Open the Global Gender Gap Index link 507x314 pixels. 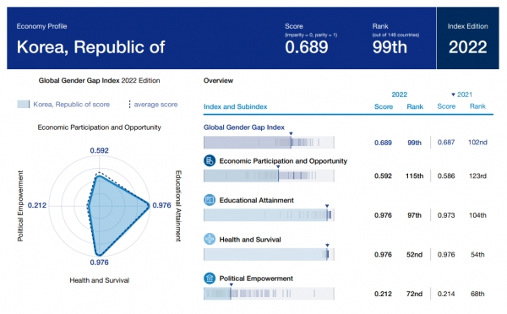click(244, 127)
